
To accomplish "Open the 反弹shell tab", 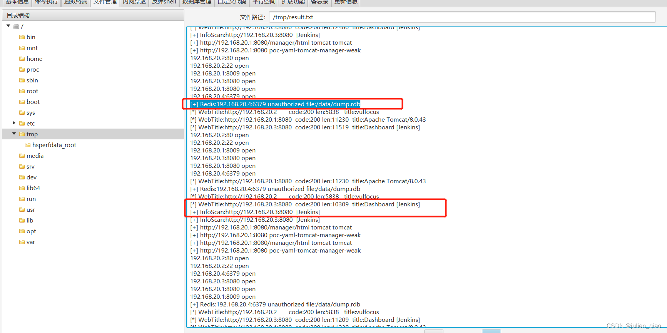I will [164, 2].
